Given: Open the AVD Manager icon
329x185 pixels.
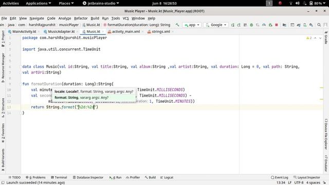Looking at the screenshot, I should (305, 25).
